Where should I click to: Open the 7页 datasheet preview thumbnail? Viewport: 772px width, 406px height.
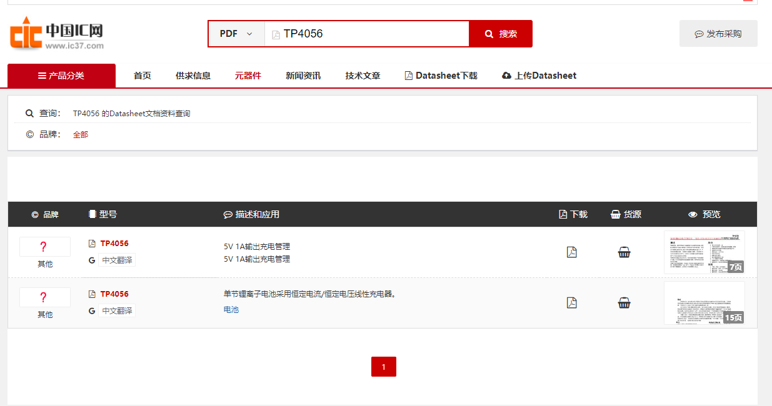point(704,252)
